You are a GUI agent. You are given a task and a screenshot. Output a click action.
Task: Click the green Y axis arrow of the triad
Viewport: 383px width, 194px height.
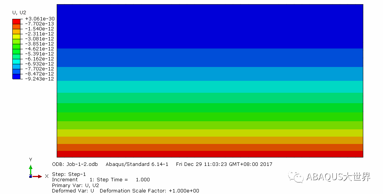(x=30, y=170)
